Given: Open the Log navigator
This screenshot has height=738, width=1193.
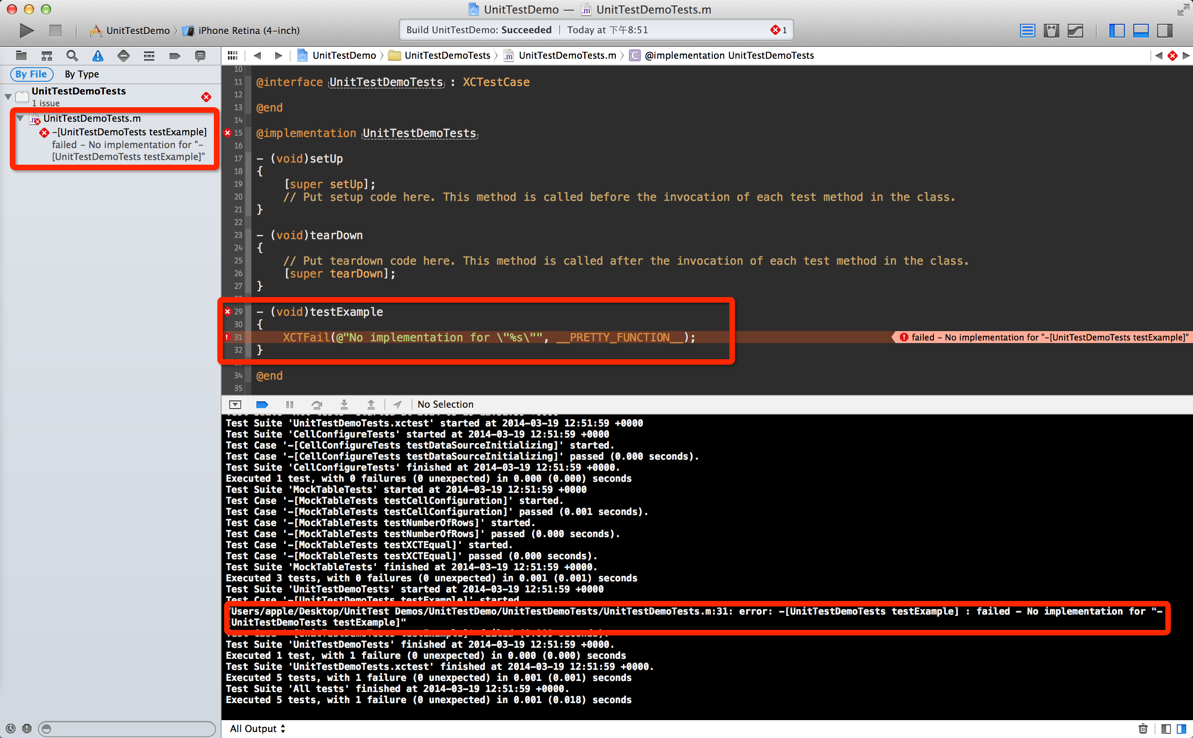Looking at the screenshot, I should [200, 56].
